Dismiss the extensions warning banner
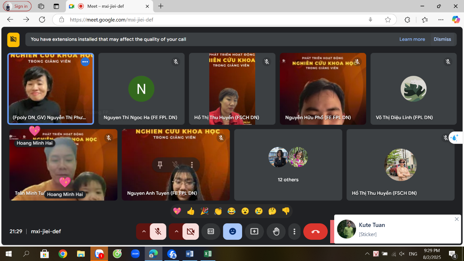The image size is (464, 261). coord(442,39)
